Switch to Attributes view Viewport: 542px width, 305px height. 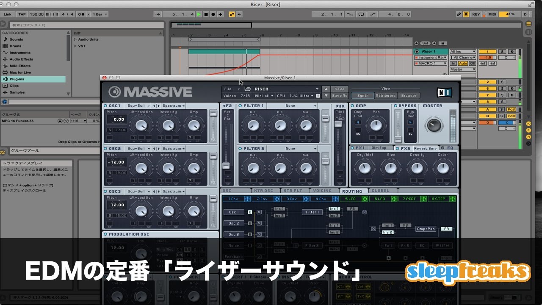[x=386, y=95]
